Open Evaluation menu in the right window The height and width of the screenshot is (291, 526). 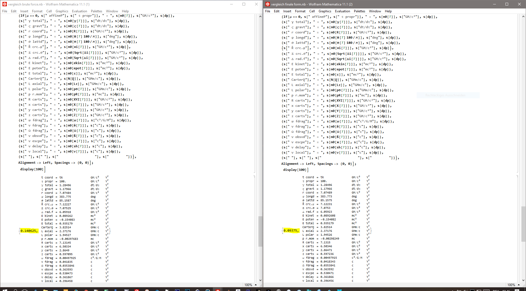point(342,11)
